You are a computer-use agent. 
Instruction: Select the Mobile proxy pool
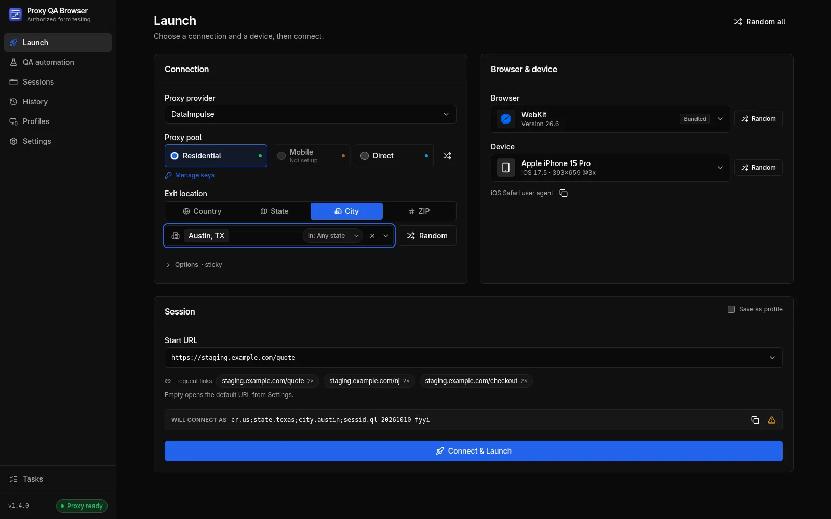point(311,156)
